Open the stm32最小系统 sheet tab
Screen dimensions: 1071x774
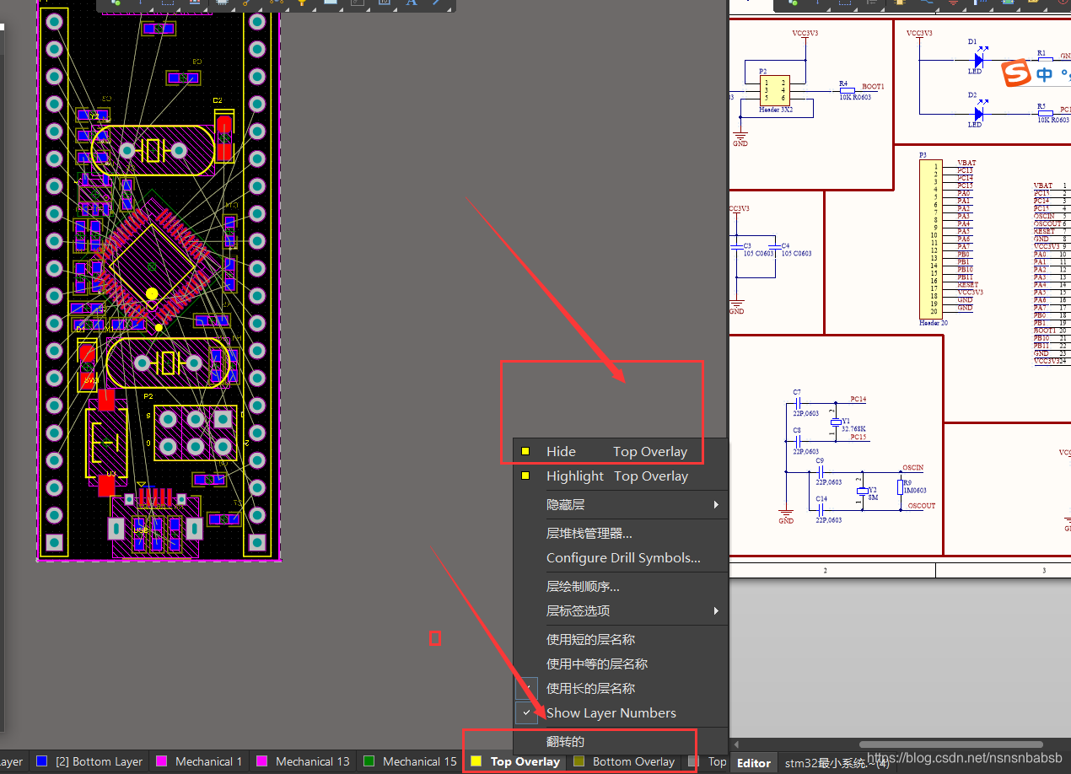click(x=837, y=763)
